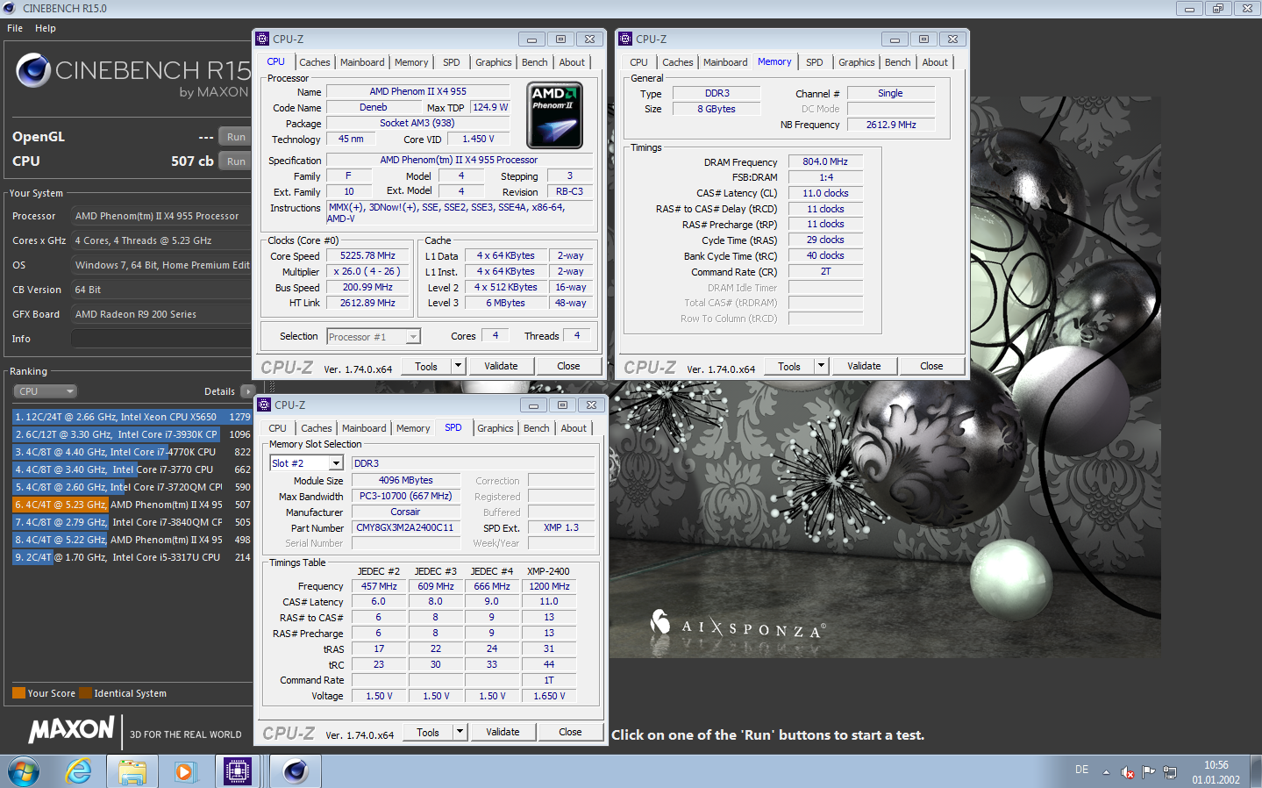Viewport: 1262px width, 788px height.
Task: Click the Info input field in Cinebench
Action: pos(161,339)
